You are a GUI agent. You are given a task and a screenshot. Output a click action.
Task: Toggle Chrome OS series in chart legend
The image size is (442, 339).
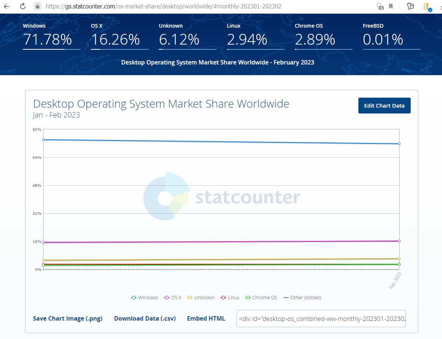261,298
